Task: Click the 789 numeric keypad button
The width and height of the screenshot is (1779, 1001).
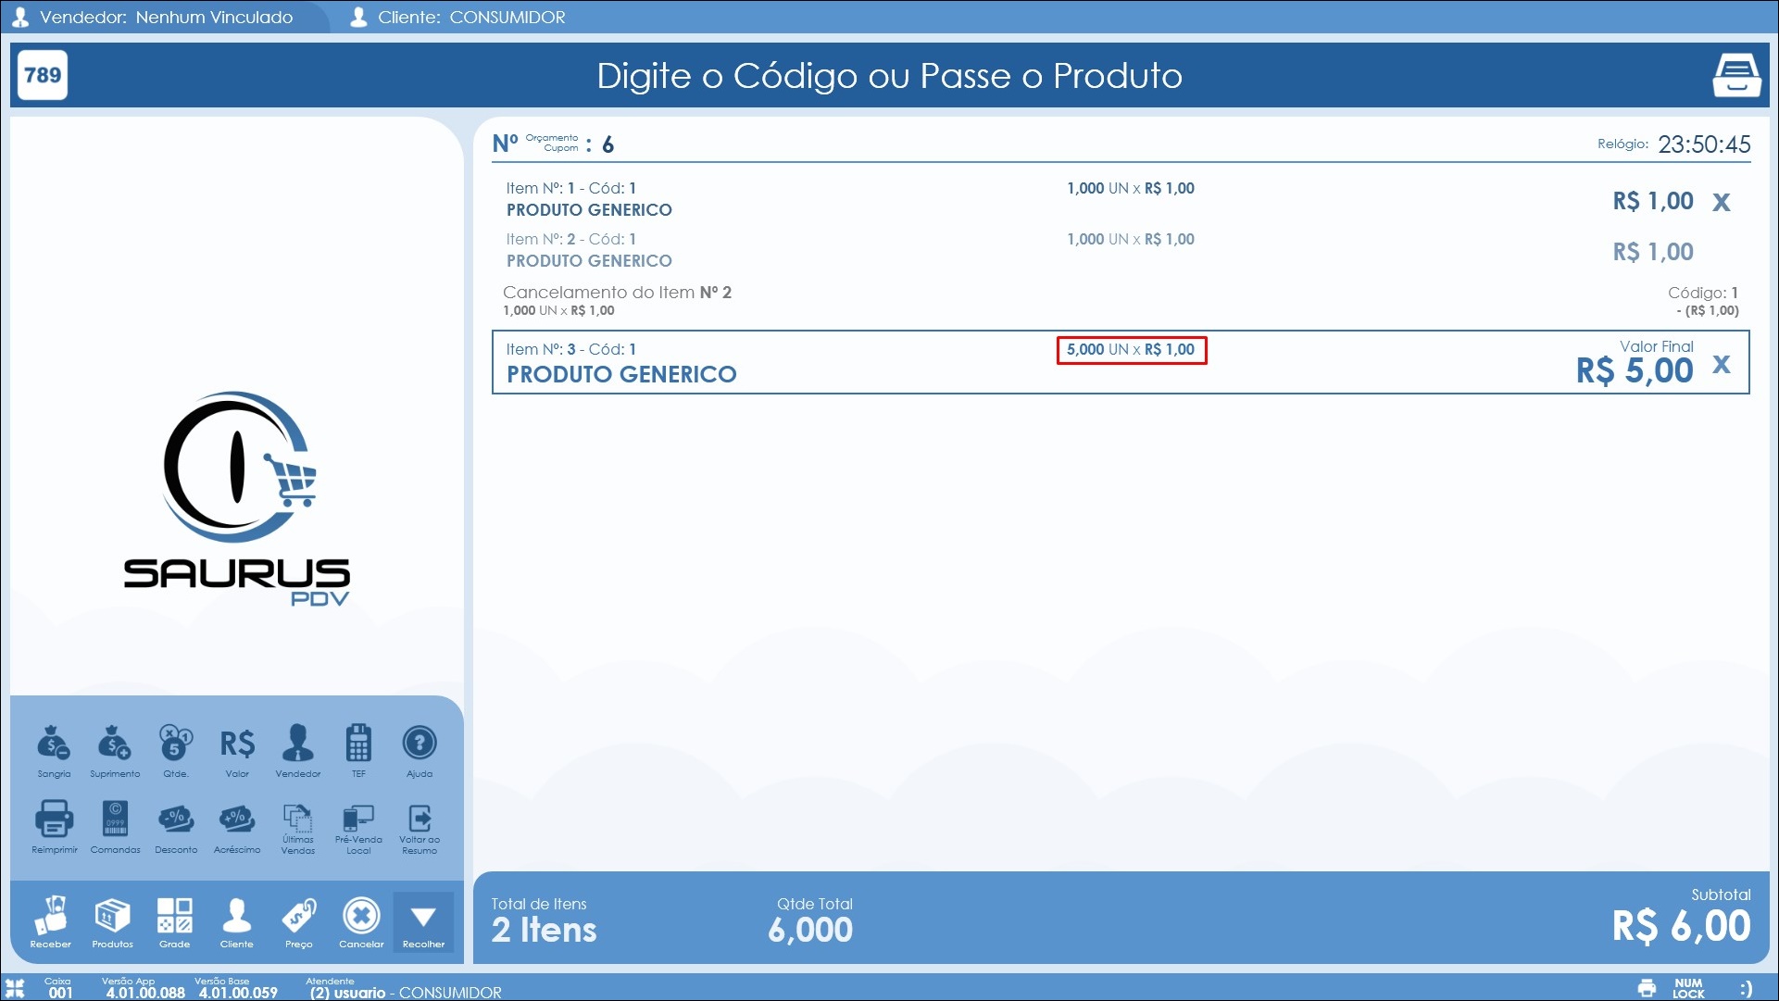Action: click(x=43, y=75)
